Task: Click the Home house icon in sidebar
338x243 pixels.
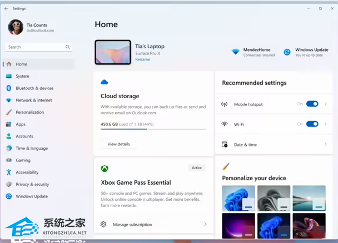Action: [x=9, y=64]
